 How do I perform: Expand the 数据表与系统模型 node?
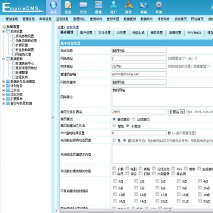point(4,81)
